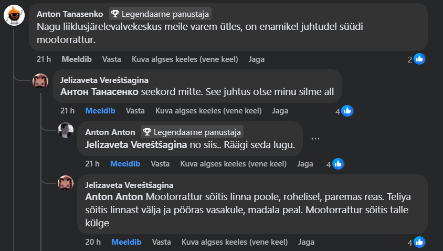Toggle Meeldib on Anton Tanasenko's comment
The image size is (443, 251).
tap(77, 59)
